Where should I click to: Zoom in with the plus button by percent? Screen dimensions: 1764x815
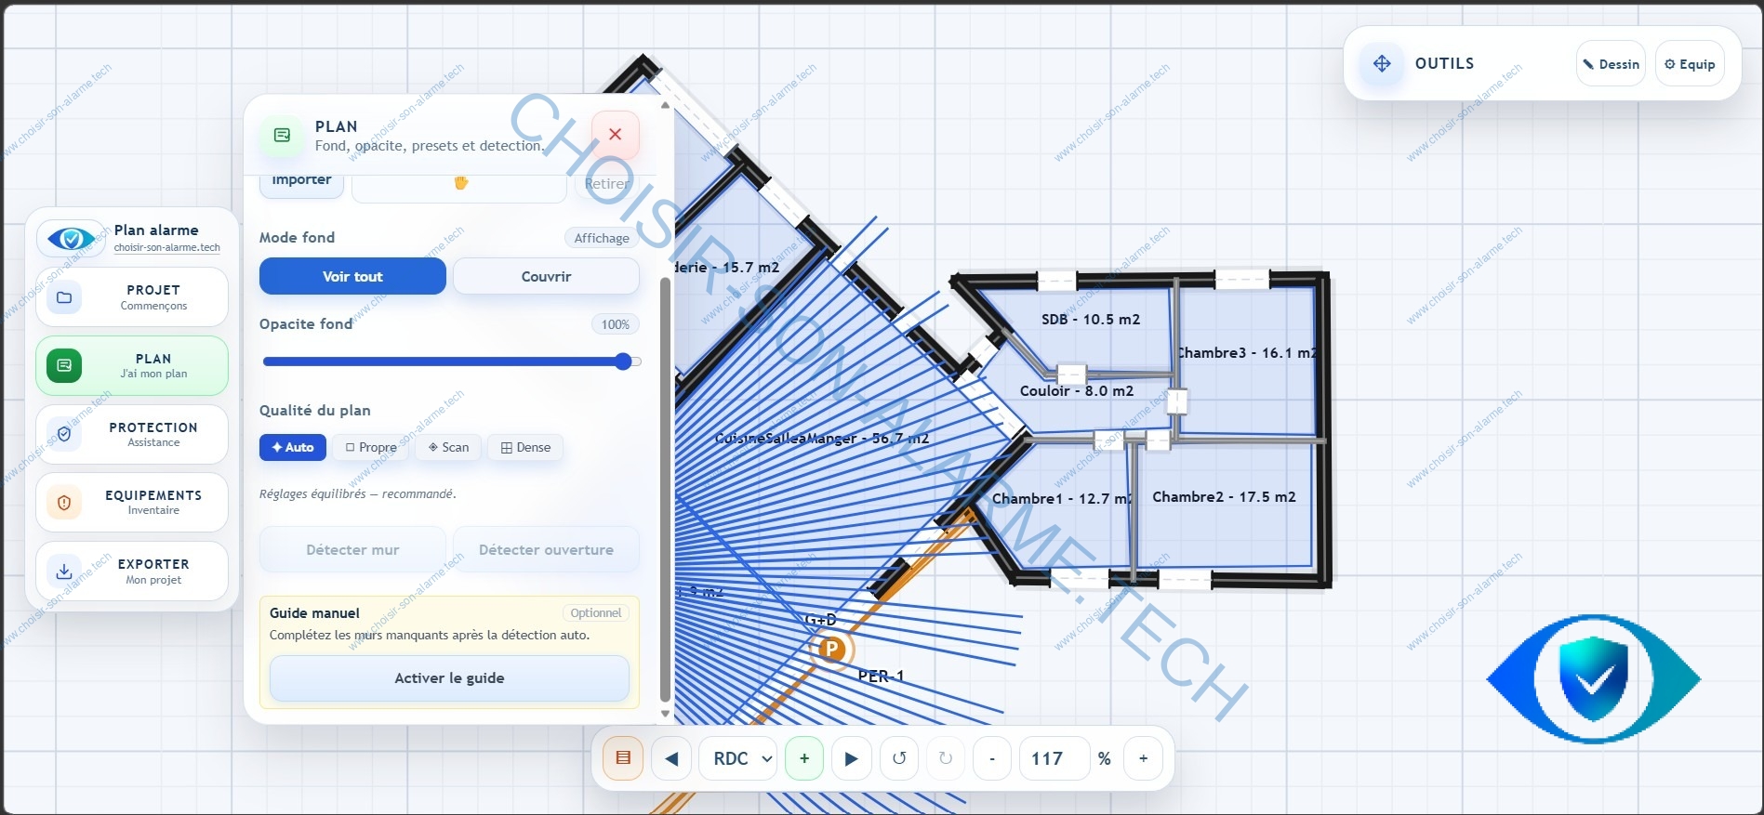(x=1144, y=758)
